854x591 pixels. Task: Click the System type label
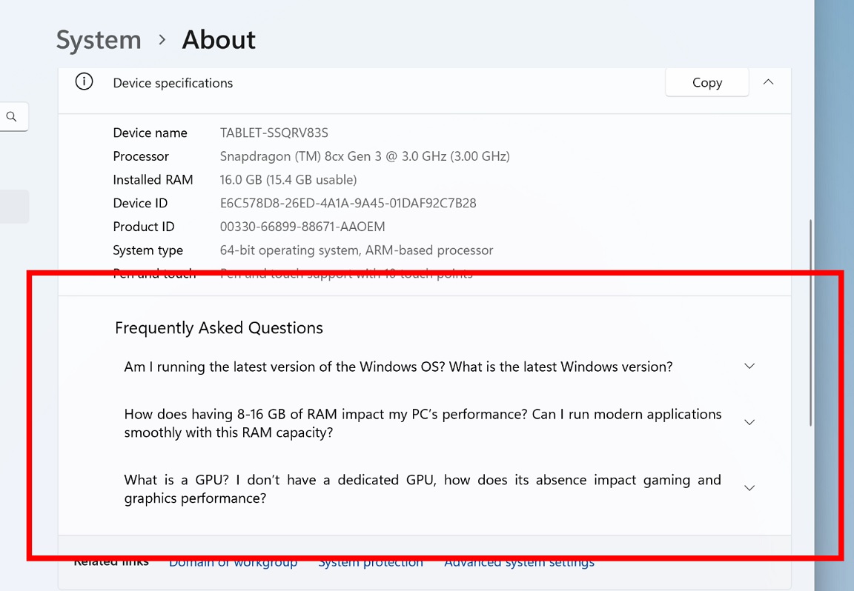click(148, 250)
